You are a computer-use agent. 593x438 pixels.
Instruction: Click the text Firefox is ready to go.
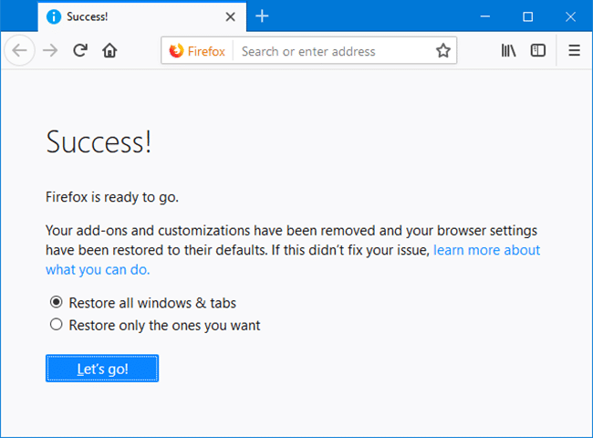[112, 197]
